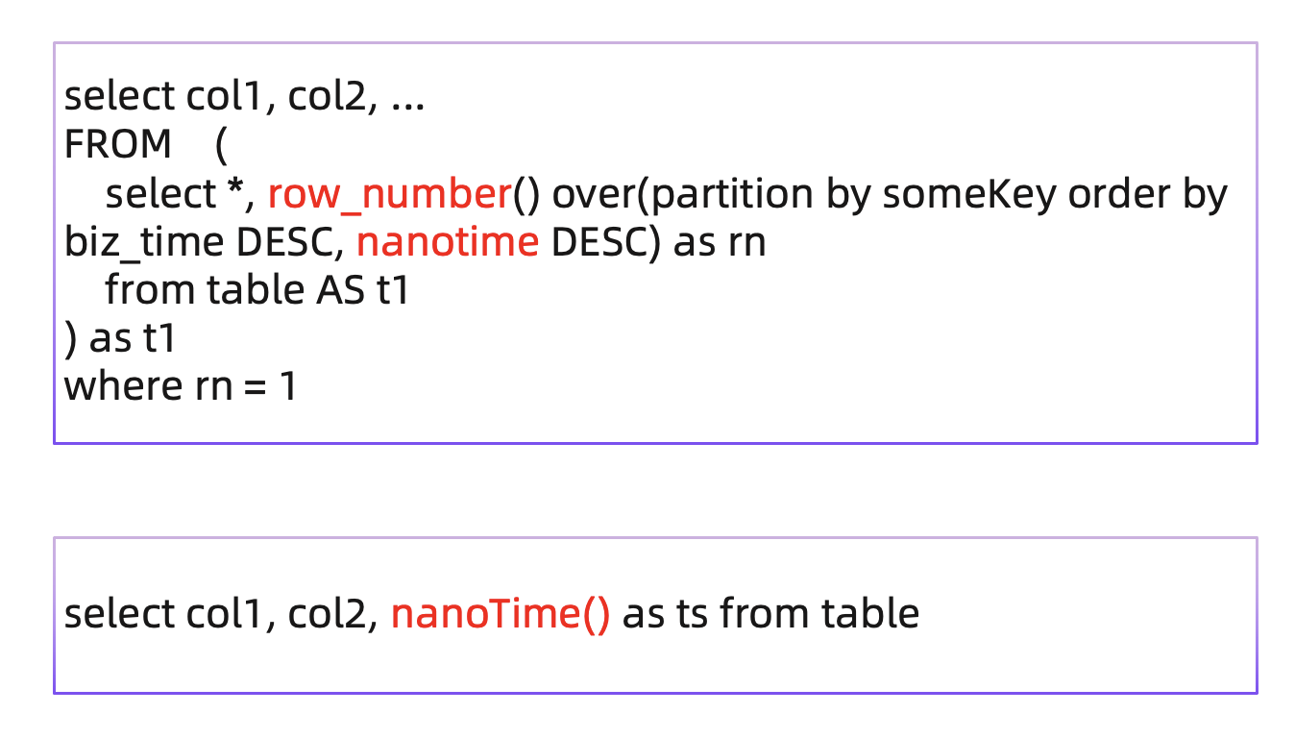Click the opening parenthesis after FROM
This screenshot has width=1295, height=738.
click(x=221, y=145)
